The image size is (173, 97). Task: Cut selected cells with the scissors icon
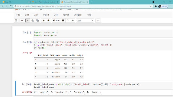point(28,20)
